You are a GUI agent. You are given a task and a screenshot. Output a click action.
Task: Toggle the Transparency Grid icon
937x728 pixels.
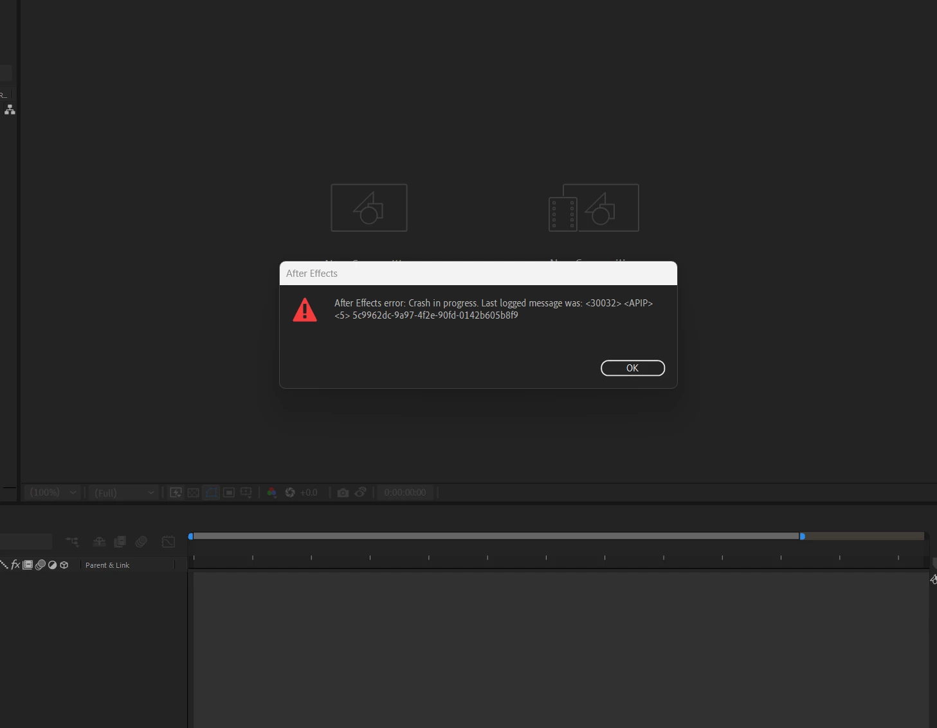(193, 492)
